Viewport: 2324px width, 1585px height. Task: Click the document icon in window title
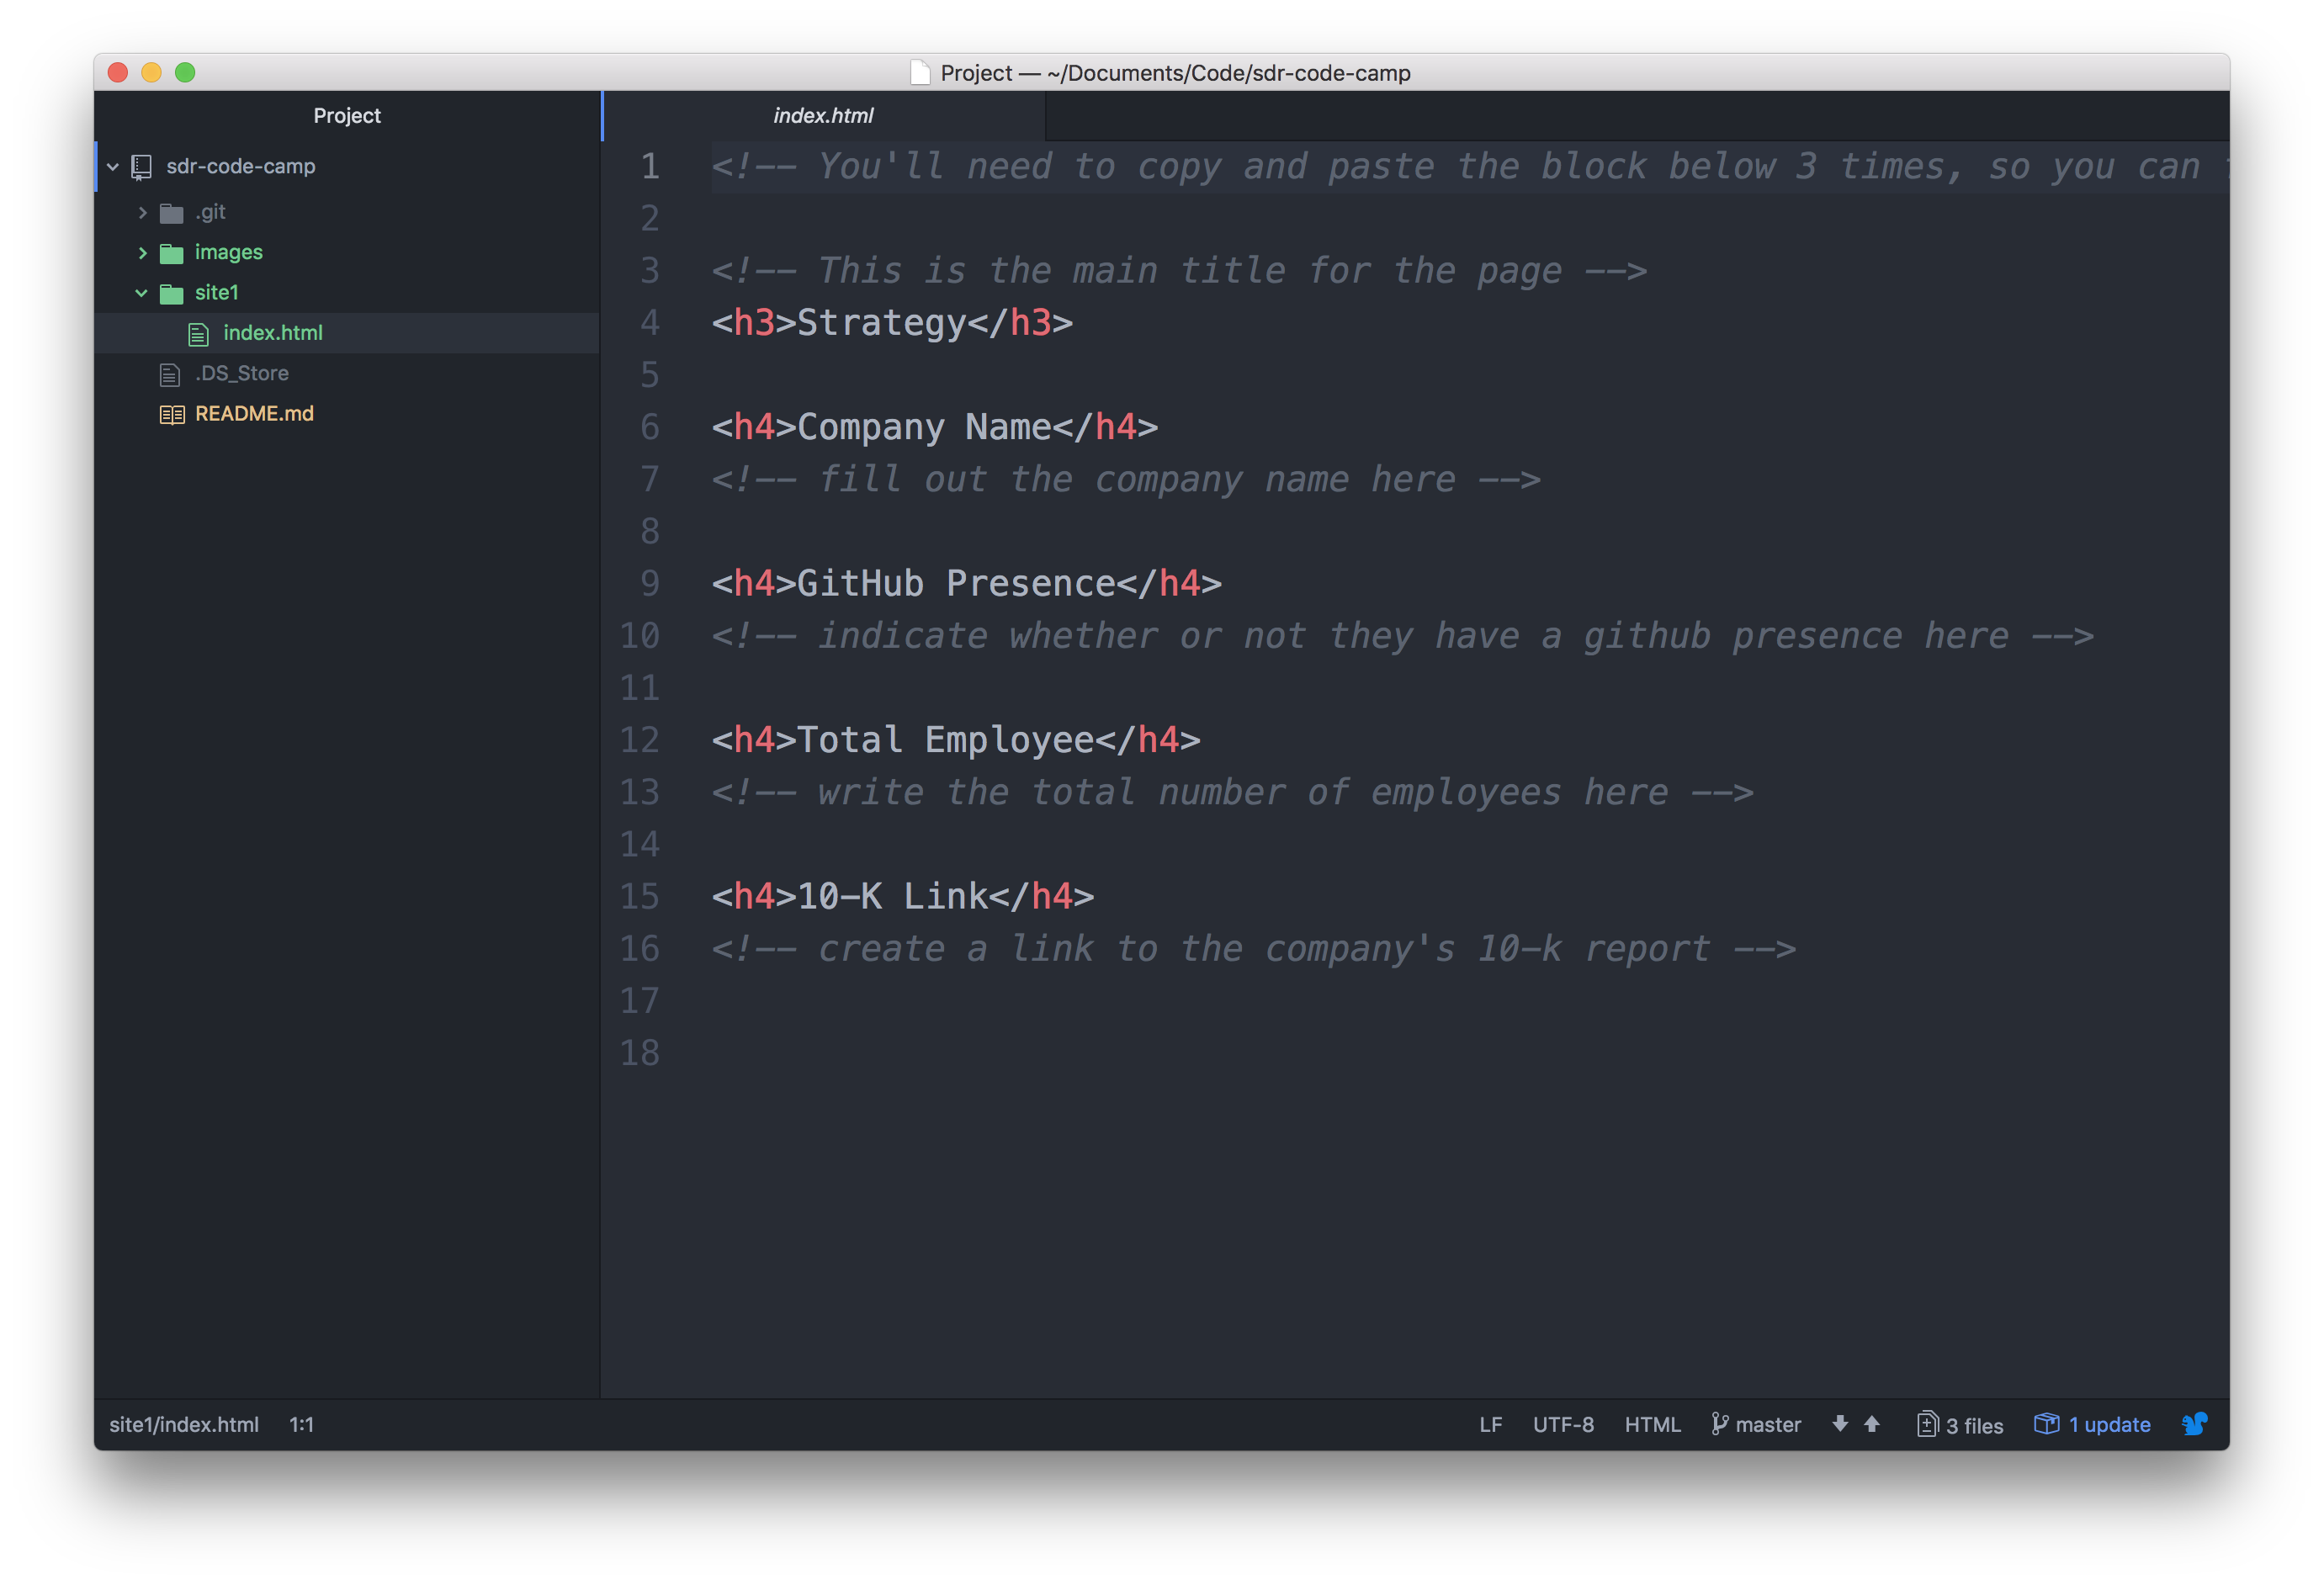pyautogui.click(x=920, y=73)
